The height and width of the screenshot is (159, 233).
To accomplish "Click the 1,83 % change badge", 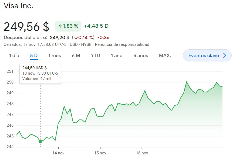I will coord(67,26).
